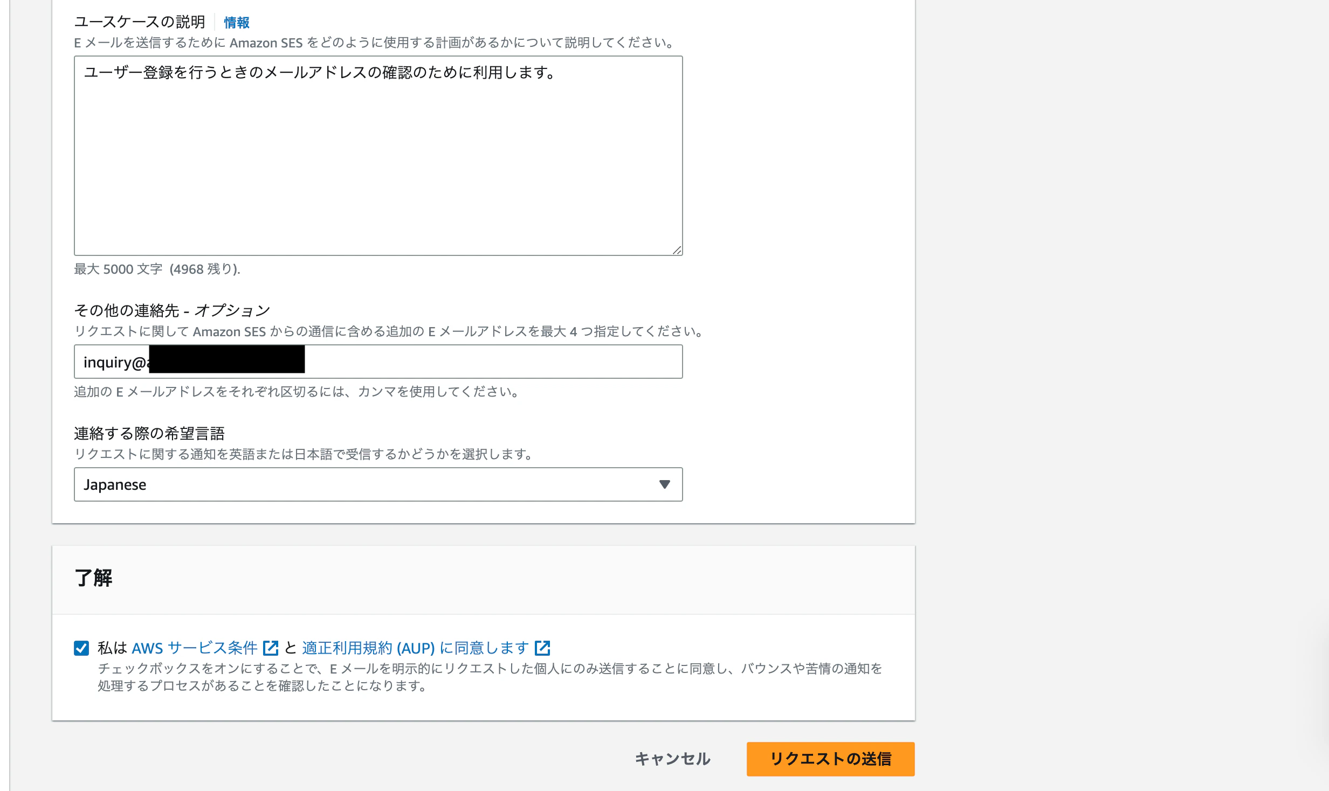The height and width of the screenshot is (791, 1329).
Task: Click the external link icon beside AWS サービス条件
Action: [x=272, y=648]
